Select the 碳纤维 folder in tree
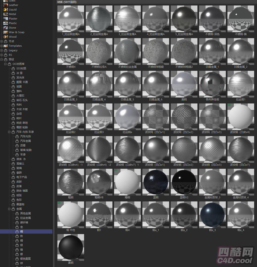The image size is (257, 267). pyautogui.click(x=24, y=222)
